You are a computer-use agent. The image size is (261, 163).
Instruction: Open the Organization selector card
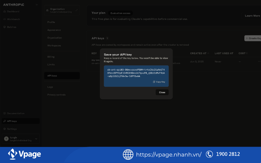coord(62,10)
